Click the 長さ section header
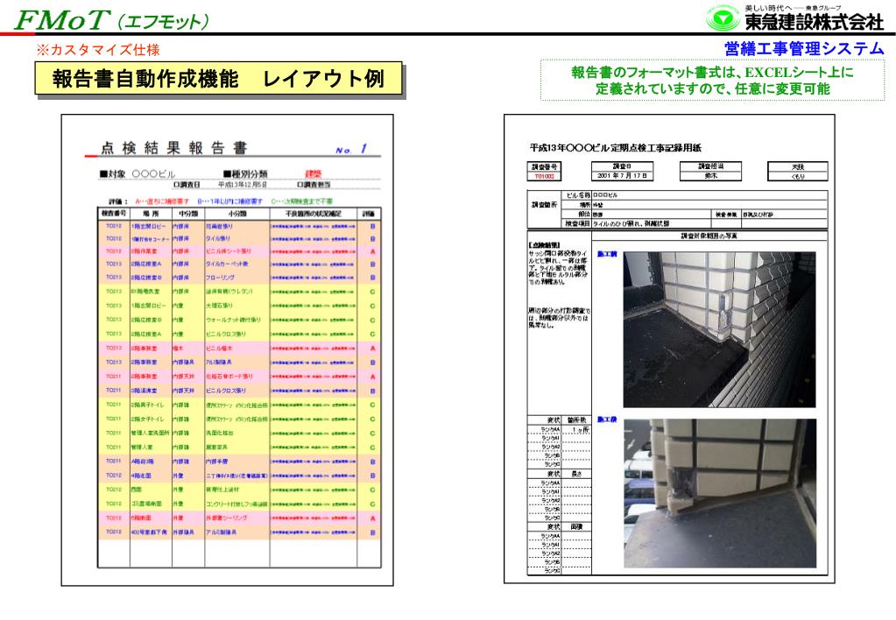896x620 pixels. pyautogui.click(x=576, y=474)
